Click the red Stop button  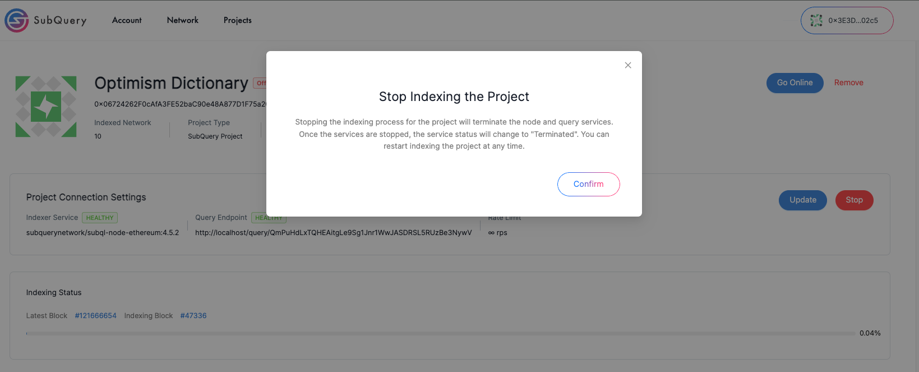[x=854, y=200]
